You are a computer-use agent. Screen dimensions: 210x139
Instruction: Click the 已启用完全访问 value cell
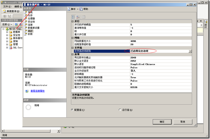[159, 51]
